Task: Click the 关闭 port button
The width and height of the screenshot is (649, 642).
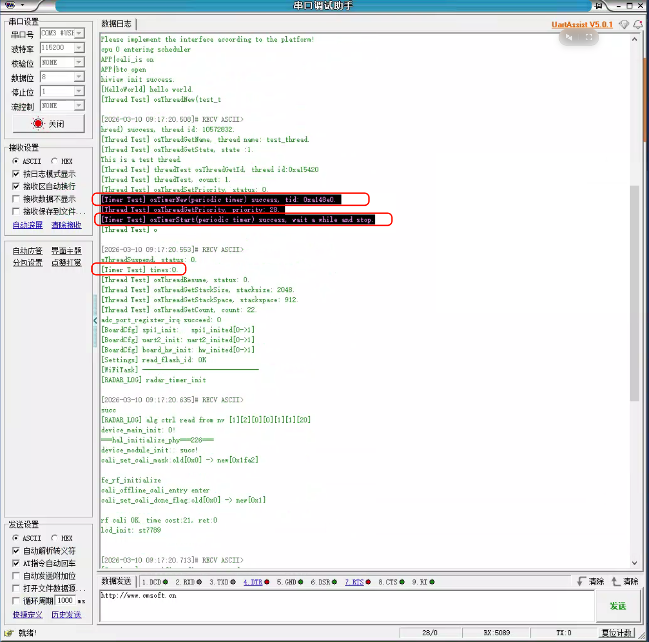Action: click(x=48, y=124)
